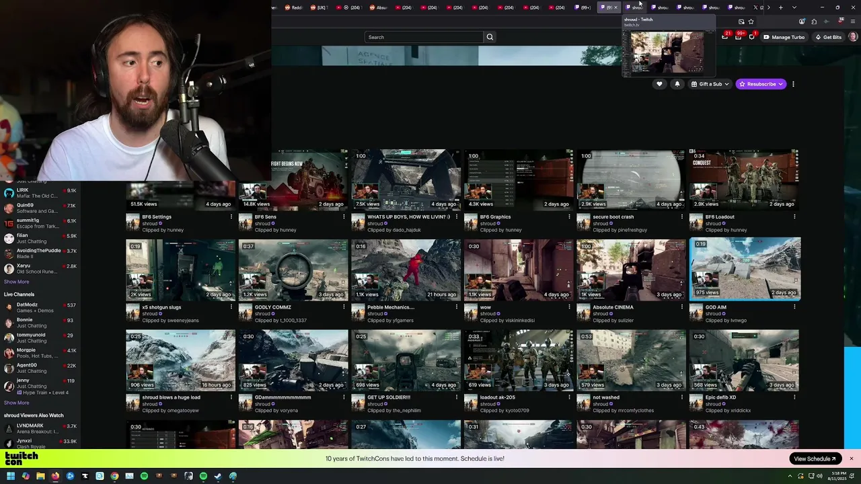Click the Resubscribe button
Image resolution: width=861 pixels, height=484 pixels.
pyautogui.click(x=761, y=84)
